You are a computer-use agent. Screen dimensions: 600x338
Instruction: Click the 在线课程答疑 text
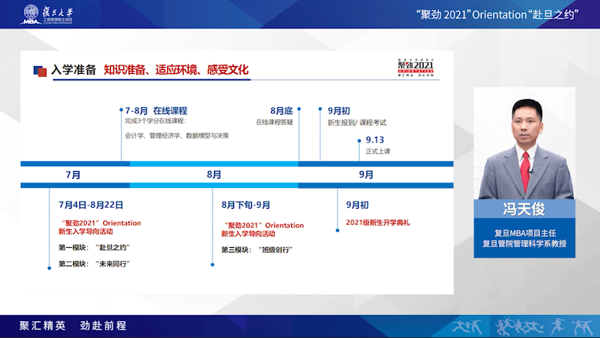pyautogui.click(x=274, y=122)
